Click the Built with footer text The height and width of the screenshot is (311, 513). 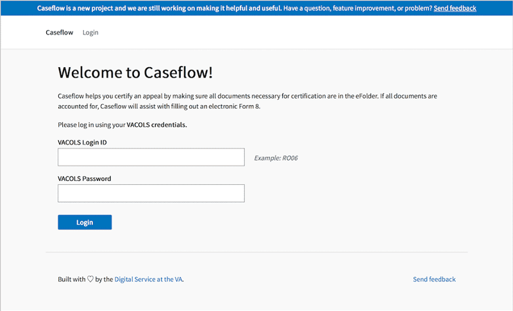coord(71,280)
